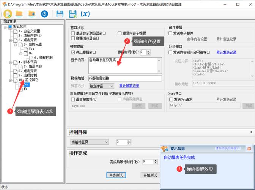The width and height of the screenshot is (255, 190).
Task: Increase 停留时间(秒) stepper value
Action: tap(148, 51)
